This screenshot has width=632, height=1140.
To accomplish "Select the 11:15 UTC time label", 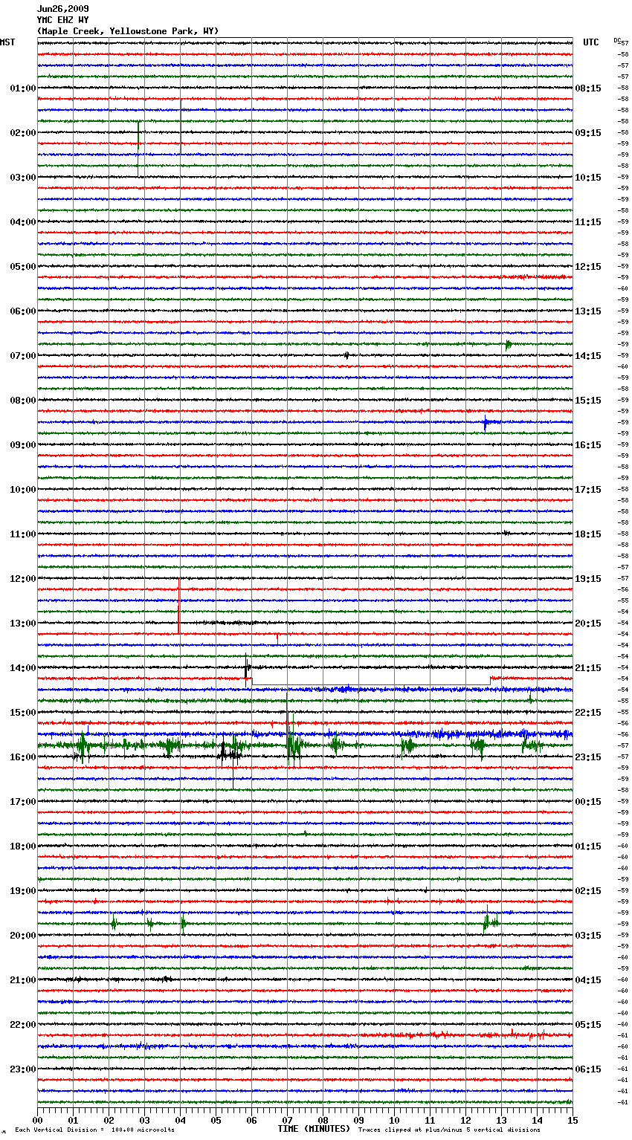I will (x=588, y=222).
